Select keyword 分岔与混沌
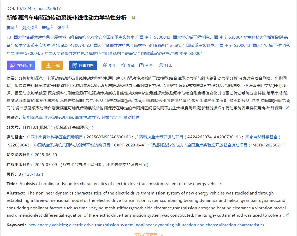 point(111,117)
